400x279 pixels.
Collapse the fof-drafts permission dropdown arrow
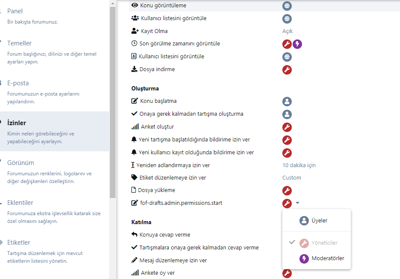coord(298,203)
